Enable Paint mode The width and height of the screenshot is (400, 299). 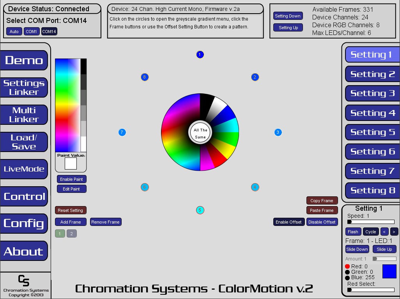pyautogui.click(x=71, y=179)
